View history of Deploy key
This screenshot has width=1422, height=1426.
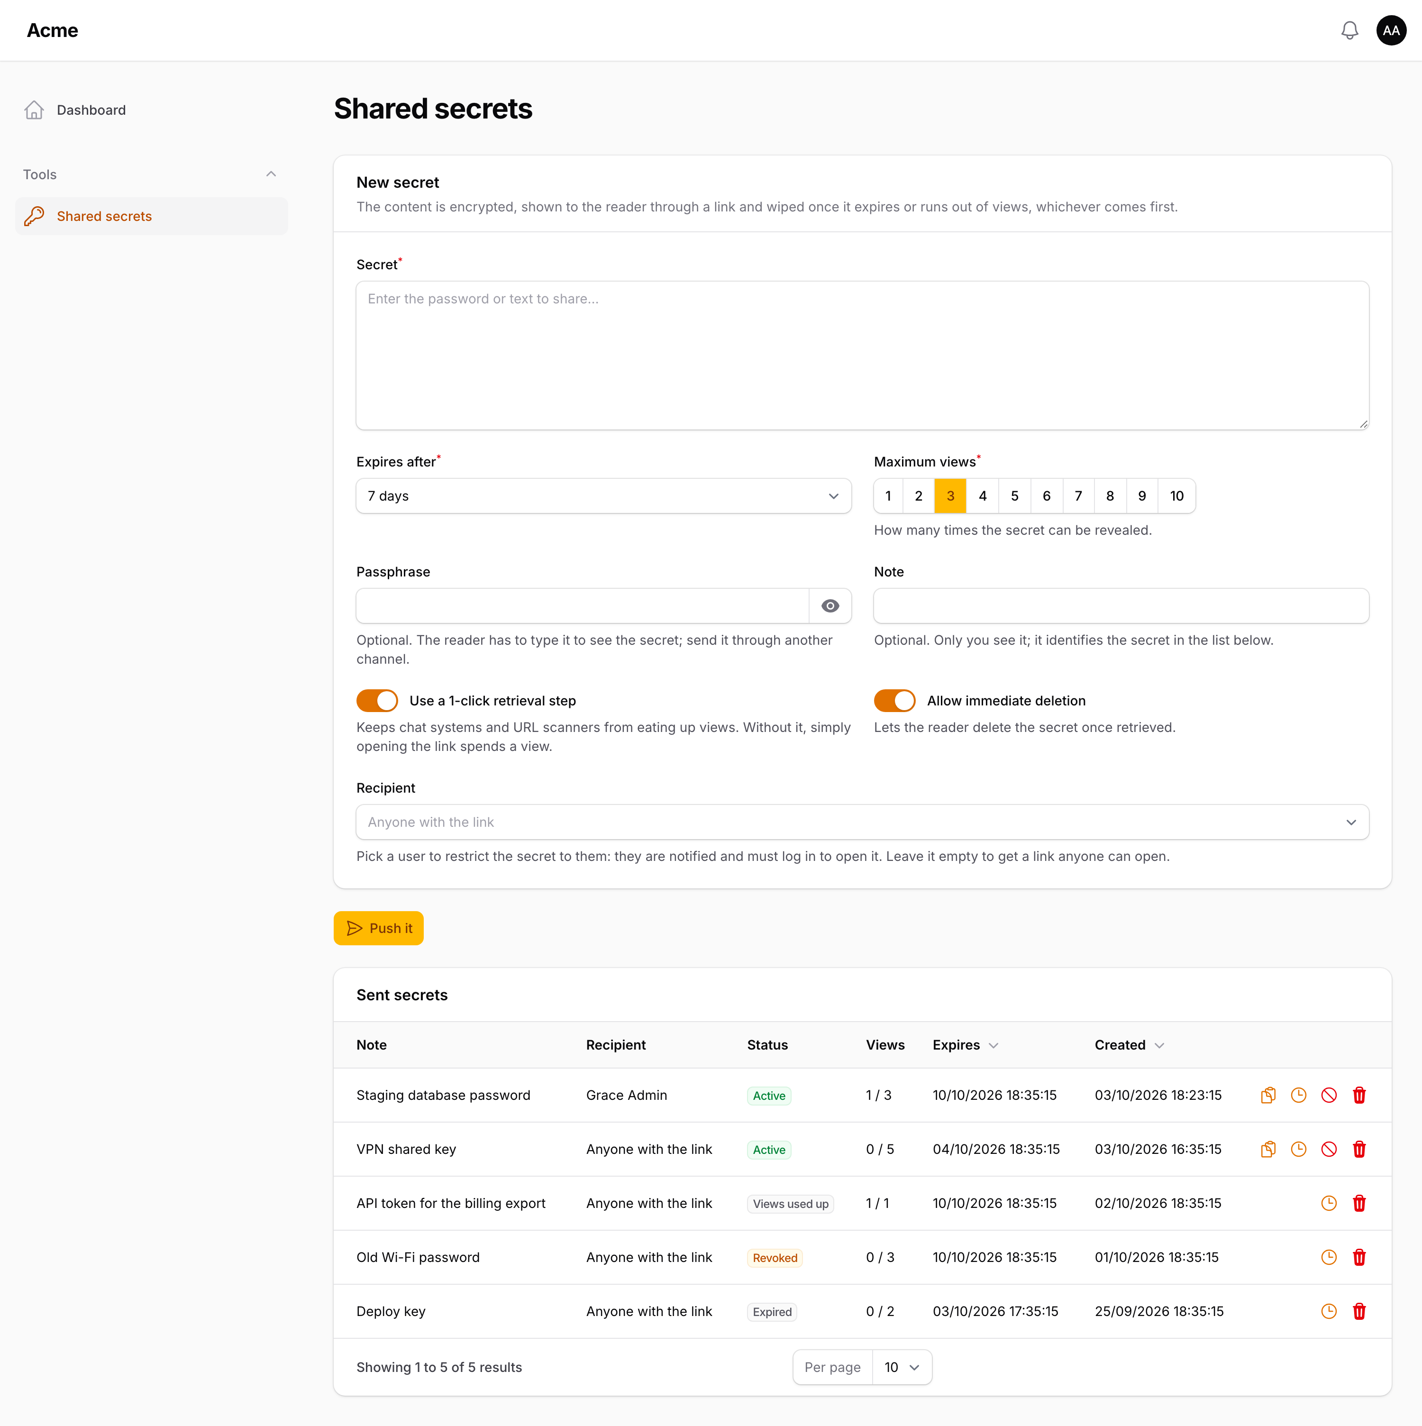1328,1312
